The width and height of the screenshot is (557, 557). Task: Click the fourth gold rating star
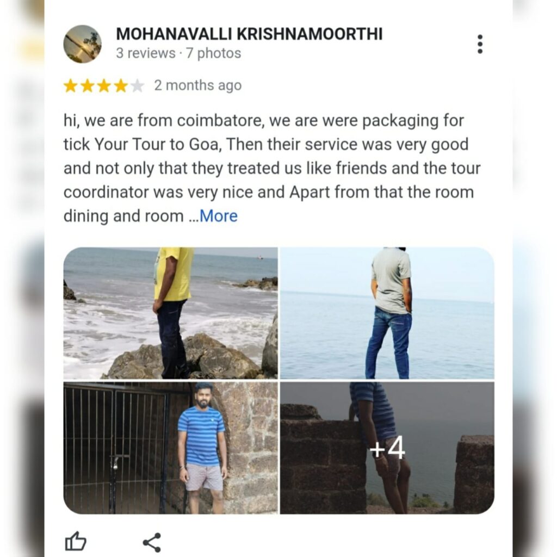(120, 85)
